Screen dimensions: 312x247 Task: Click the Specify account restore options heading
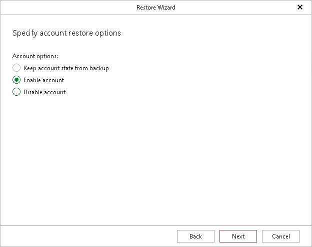[66, 34]
